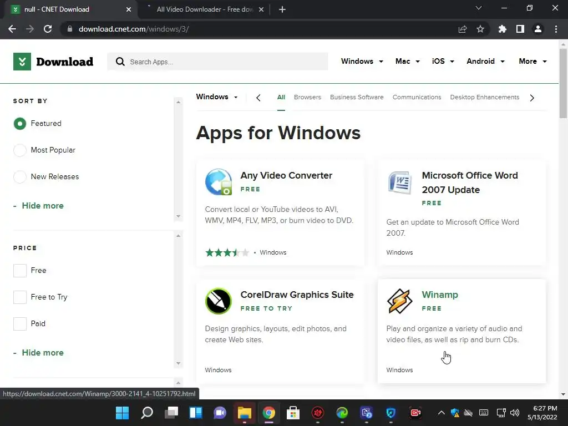Click the Any Video Converter star rating
This screenshot has width=568, height=426.
[x=227, y=252]
